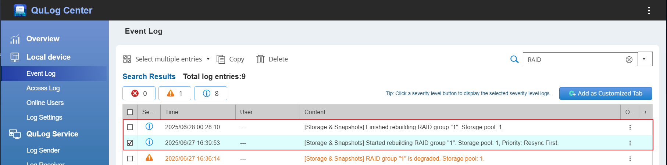Click the plus column expander in header
This screenshot has width=667, height=165.
(645, 112)
